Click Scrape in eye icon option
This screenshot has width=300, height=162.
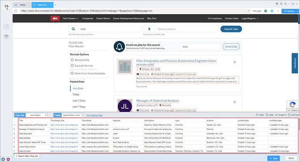pyautogui.click(x=276, y=115)
